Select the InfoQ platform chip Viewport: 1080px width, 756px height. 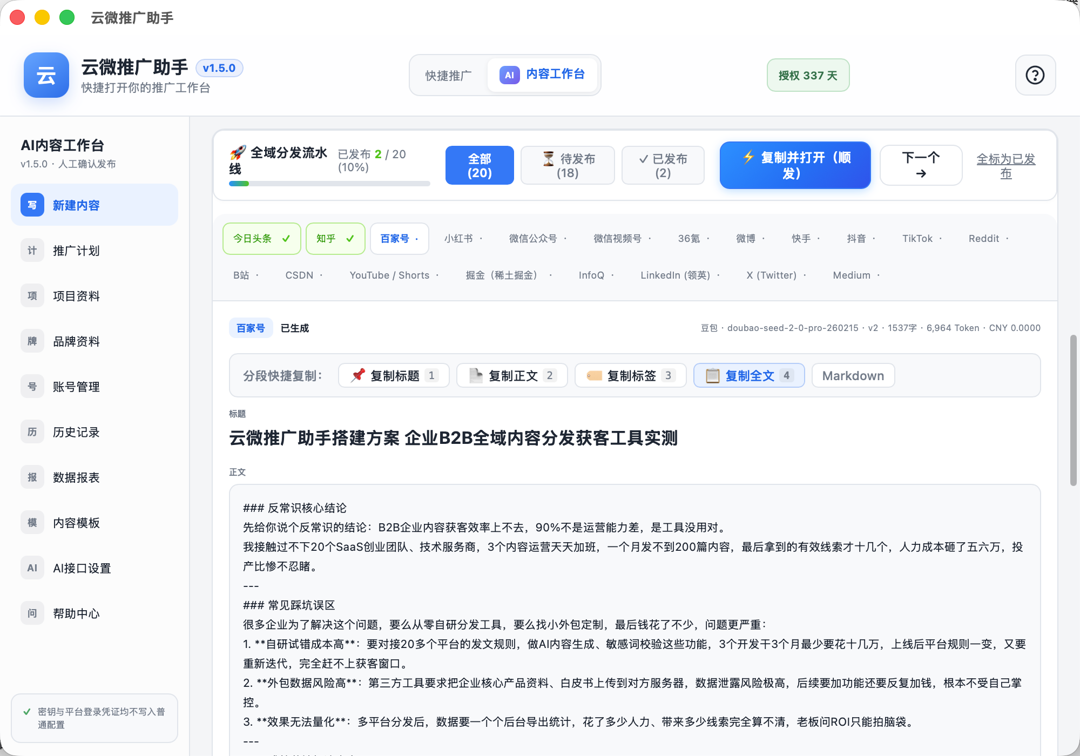click(596, 275)
